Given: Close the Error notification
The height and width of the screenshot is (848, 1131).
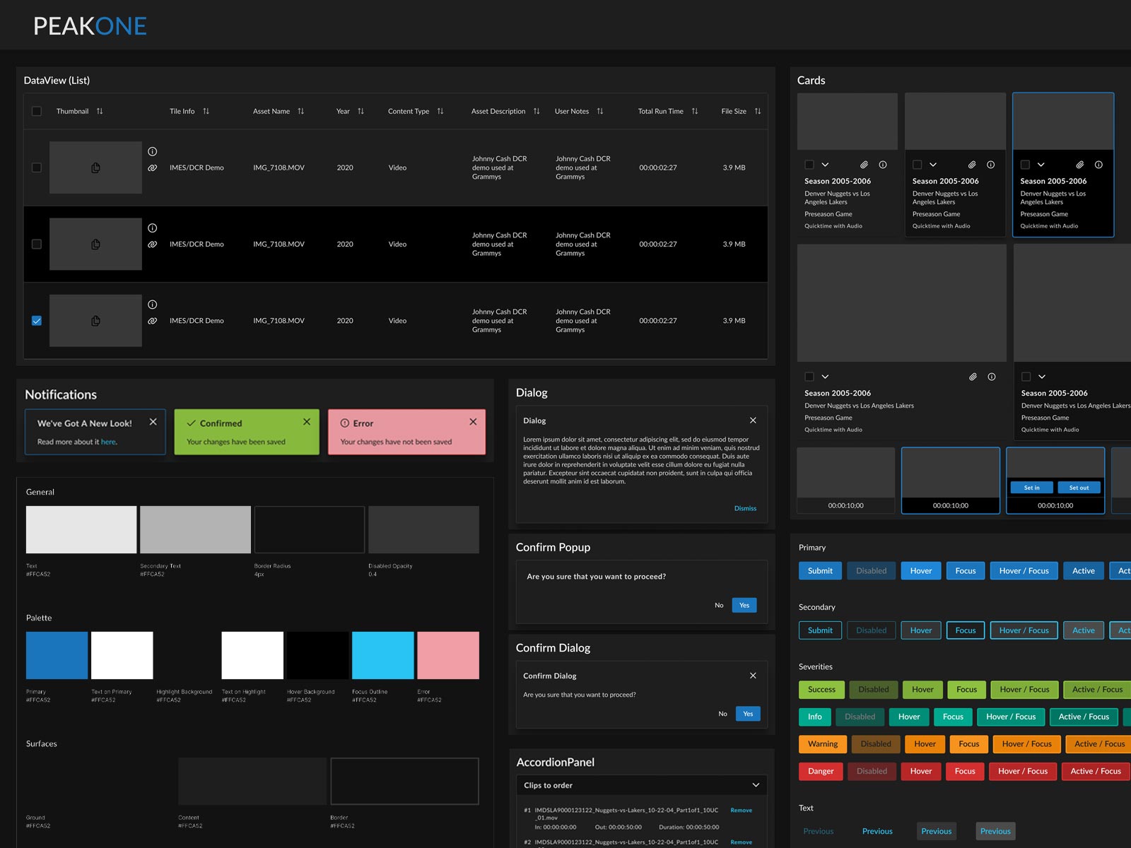Looking at the screenshot, I should point(473,422).
